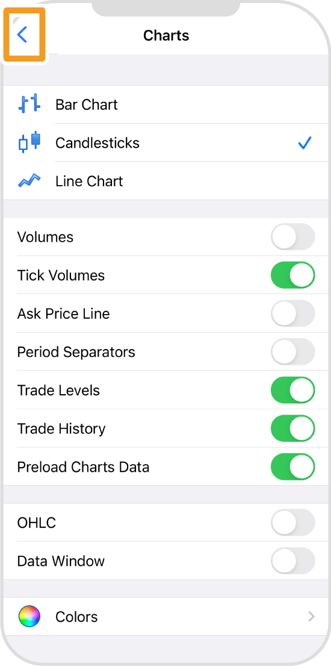
Task: Tap the back arrow icon
Action: [x=22, y=34]
